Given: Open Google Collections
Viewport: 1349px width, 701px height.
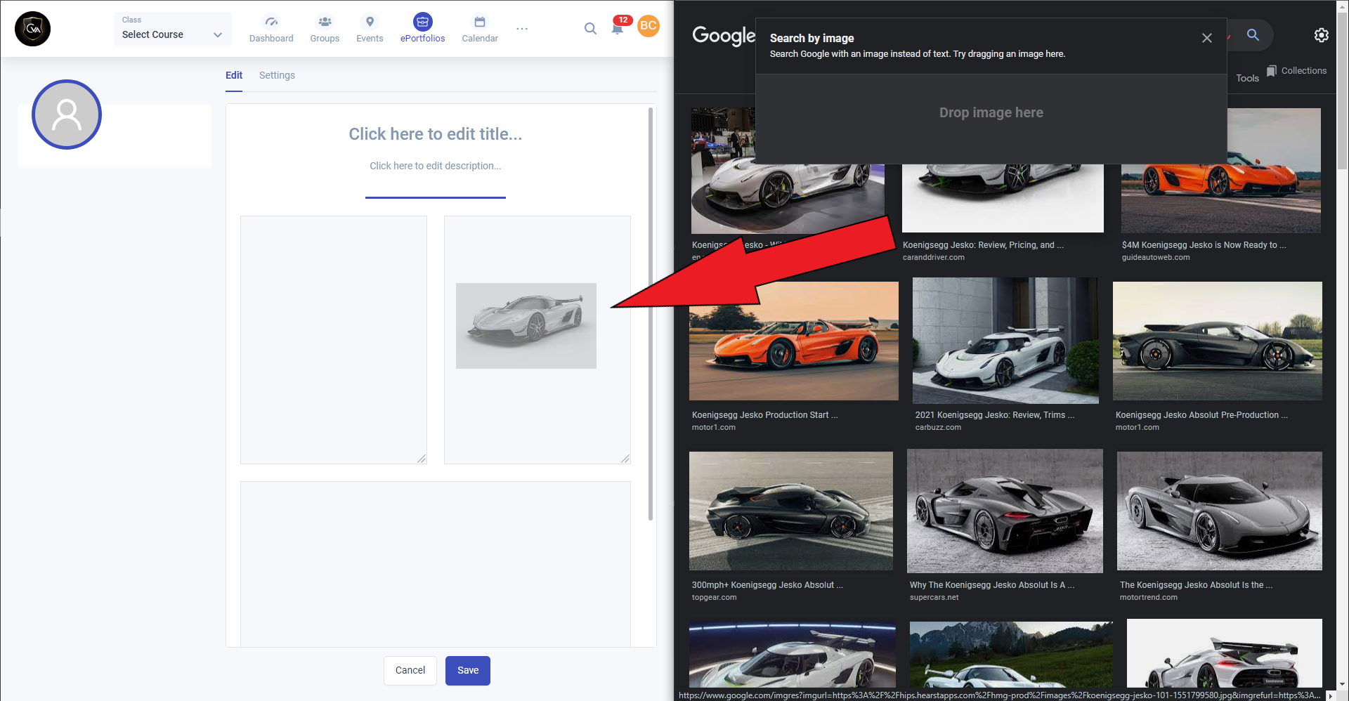Looking at the screenshot, I should pyautogui.click(x=1296, y=71).
